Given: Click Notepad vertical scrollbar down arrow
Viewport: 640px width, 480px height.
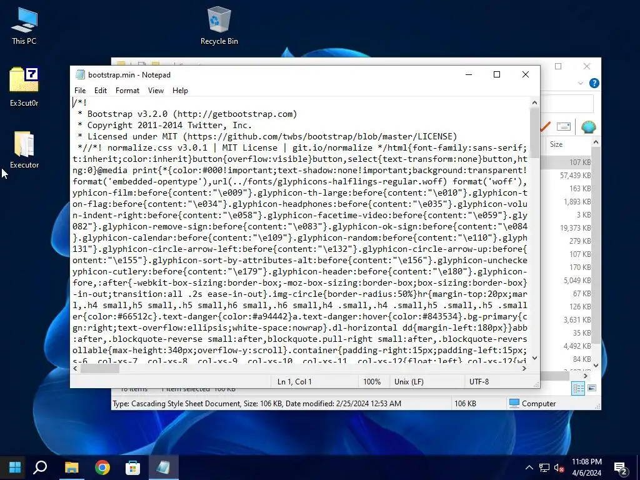Looking at the screenshot, I should (535, 358).
